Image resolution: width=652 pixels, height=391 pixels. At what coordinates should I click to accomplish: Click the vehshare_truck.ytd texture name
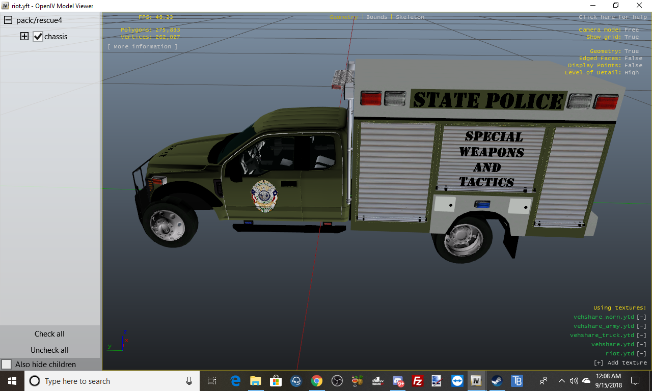click(602, 336)
